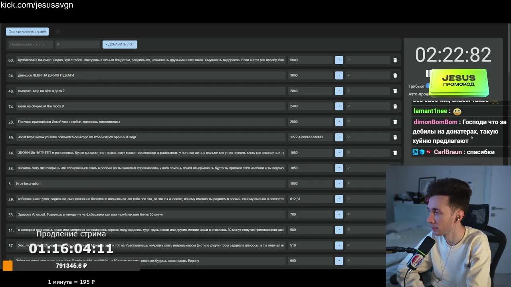Focus the ₽ add-amount field of lot 14

click(x=368, y=153)
